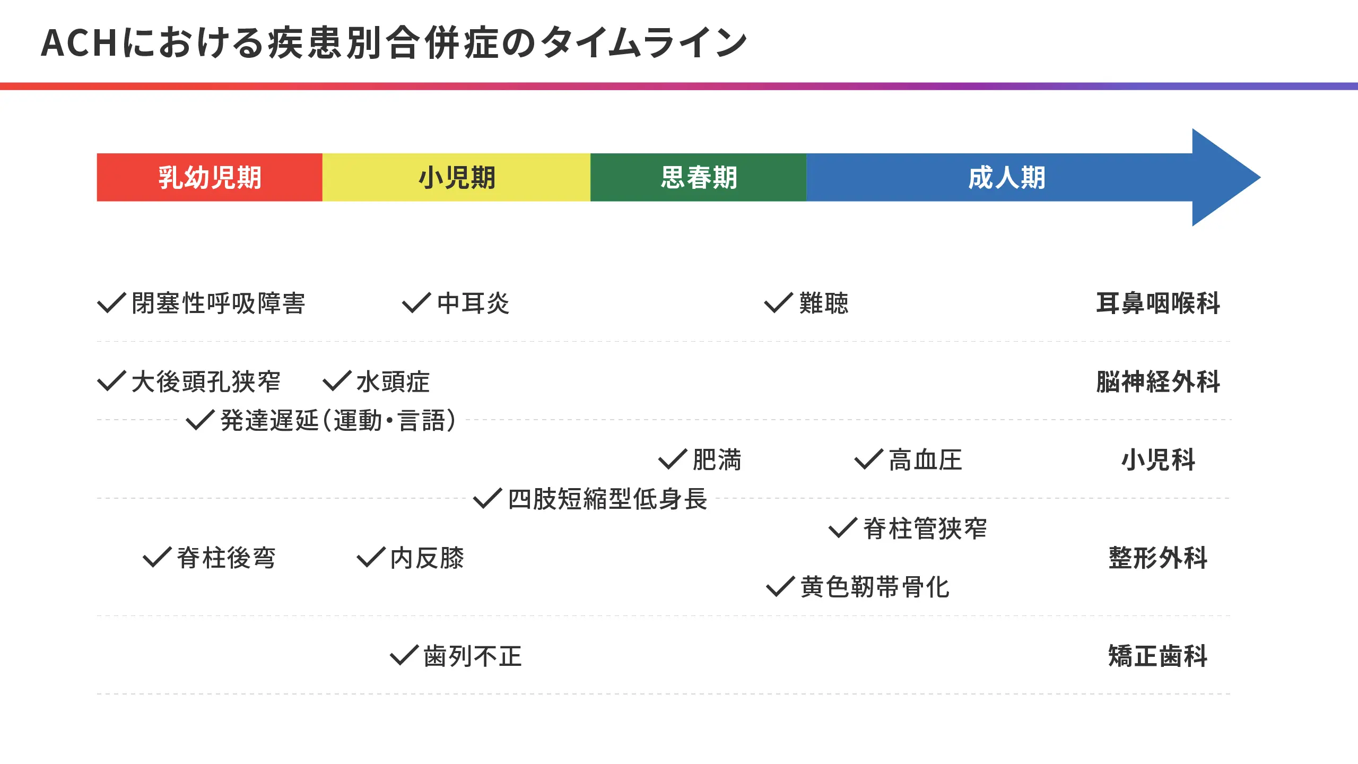Image resolution: width=1358 pixels, height=764 pixels.
Task: Click the checkmark next to 水頭症
Action: point(337,381)
